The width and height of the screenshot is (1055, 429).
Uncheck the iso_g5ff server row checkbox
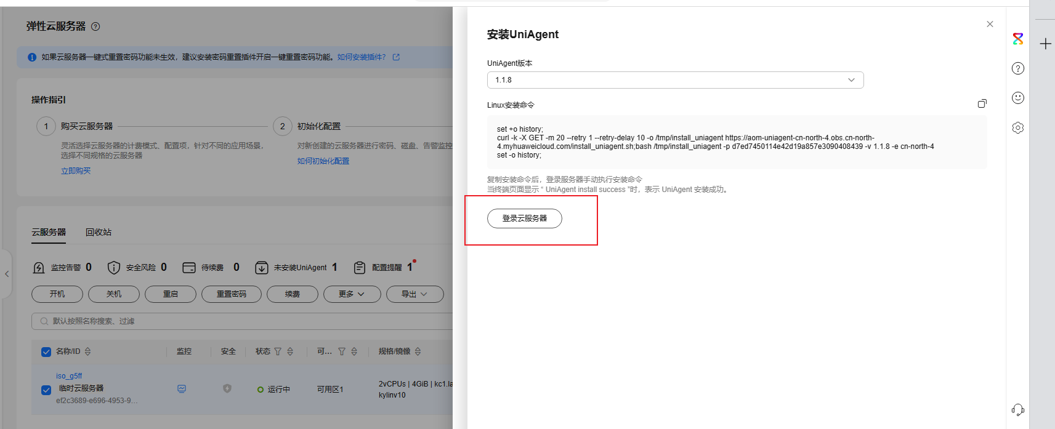(46, 390)
